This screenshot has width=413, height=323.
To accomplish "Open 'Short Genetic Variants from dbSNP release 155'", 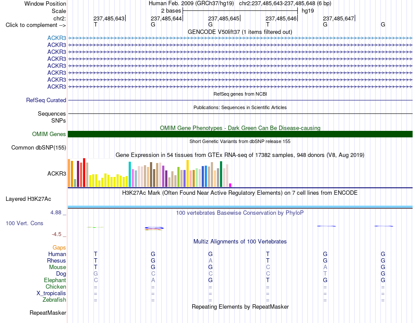I will (240, 141).
